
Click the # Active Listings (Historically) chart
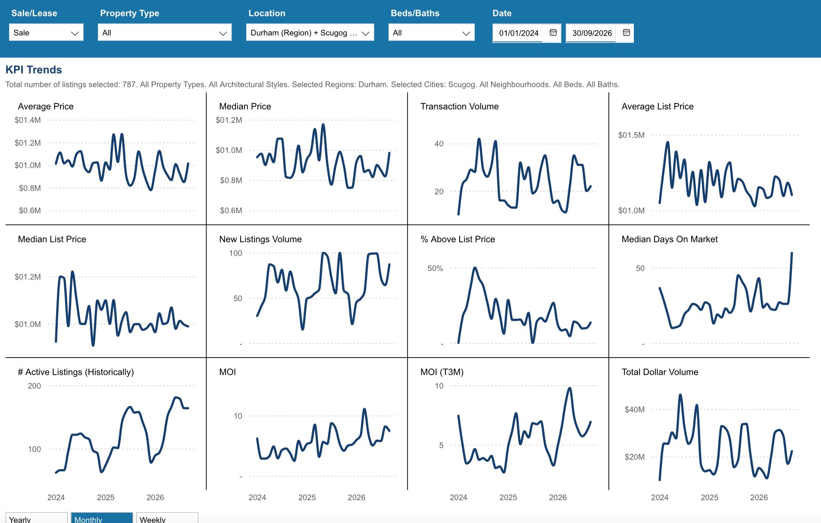pyautogui.click(x=106, y=424)
